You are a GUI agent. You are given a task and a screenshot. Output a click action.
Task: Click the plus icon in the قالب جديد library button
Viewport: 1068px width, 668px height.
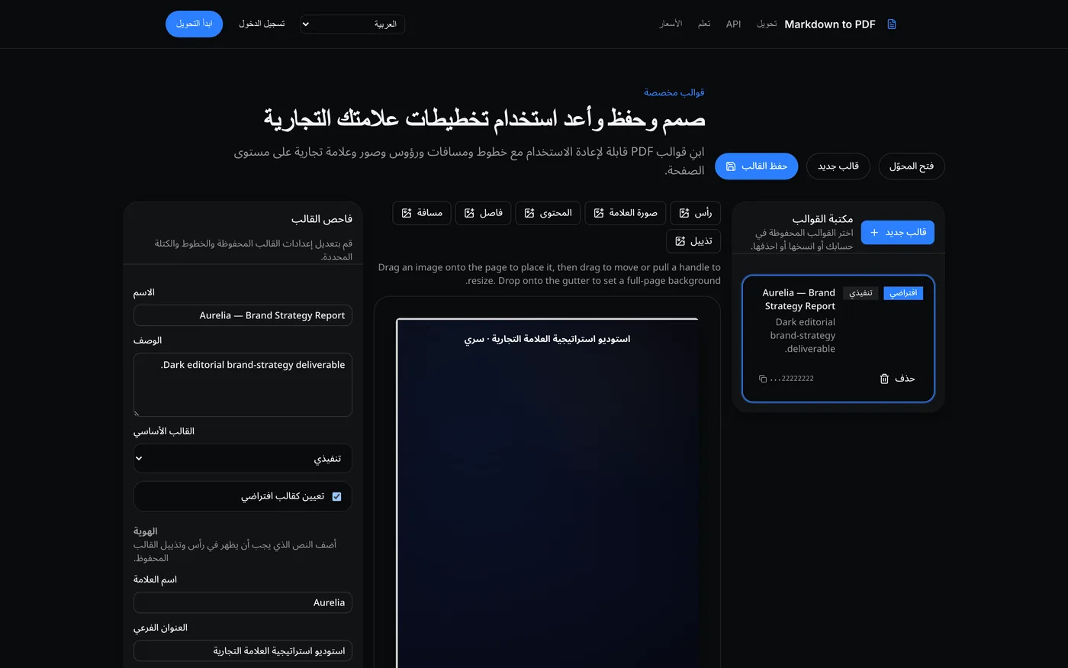(x=874, y=232)
